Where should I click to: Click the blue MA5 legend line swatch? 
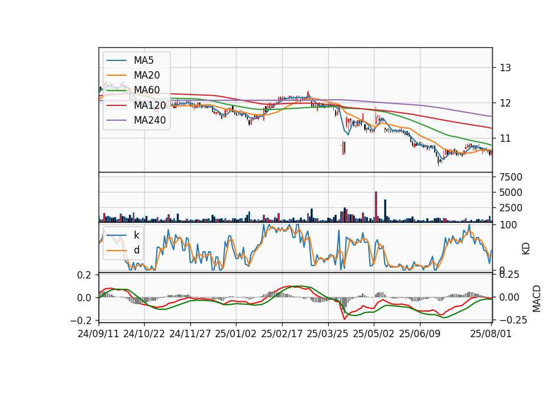[x=116, y=61]
